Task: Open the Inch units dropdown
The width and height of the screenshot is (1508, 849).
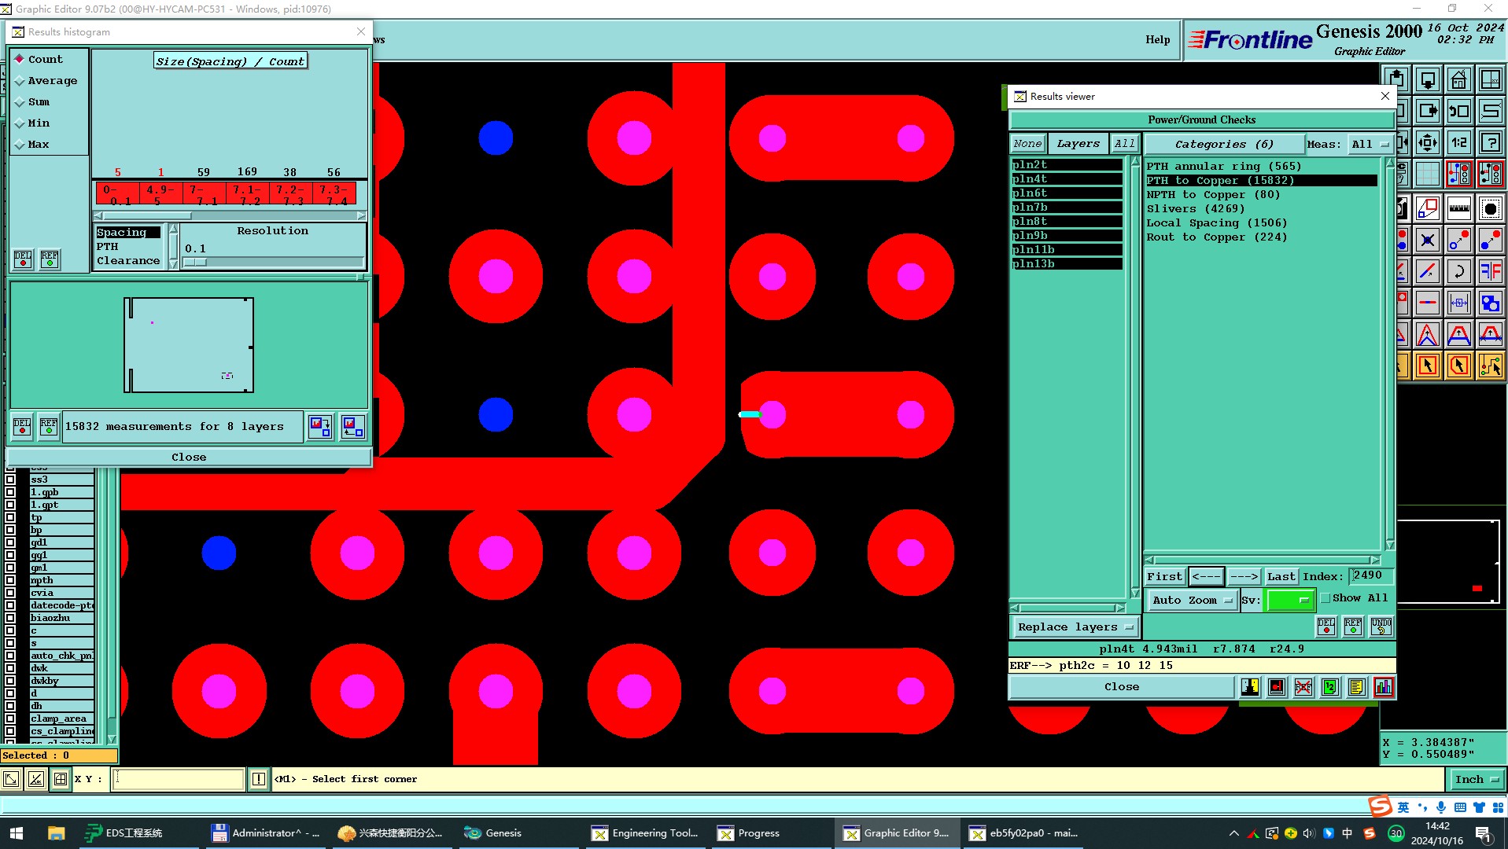Action: pos(1477,779)
